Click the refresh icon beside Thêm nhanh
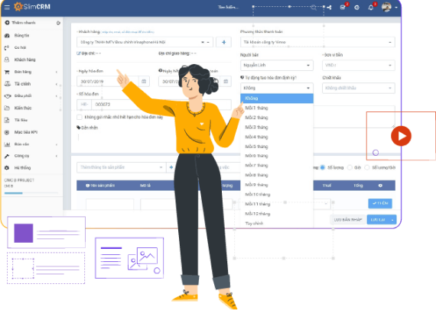 coord(58,23)
